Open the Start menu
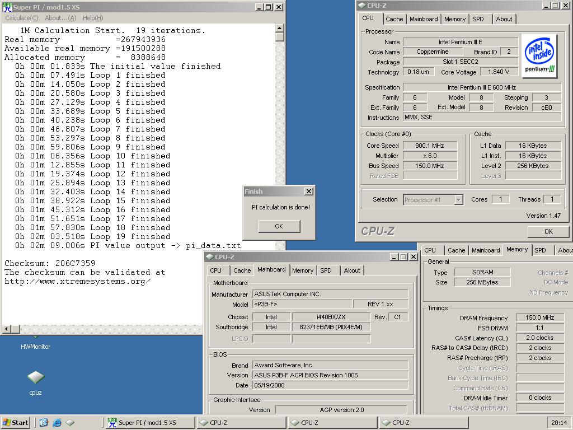This screenshot has width=573, height=430. (15, 423)
